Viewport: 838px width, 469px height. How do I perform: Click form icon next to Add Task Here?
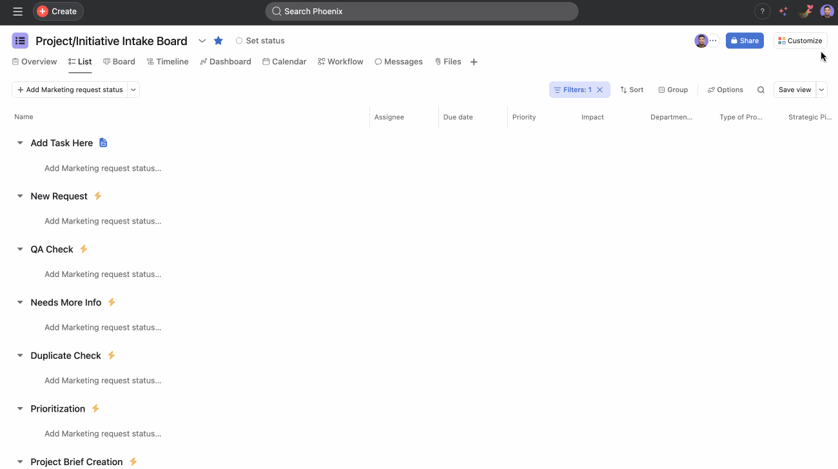(x=103, y=143)
